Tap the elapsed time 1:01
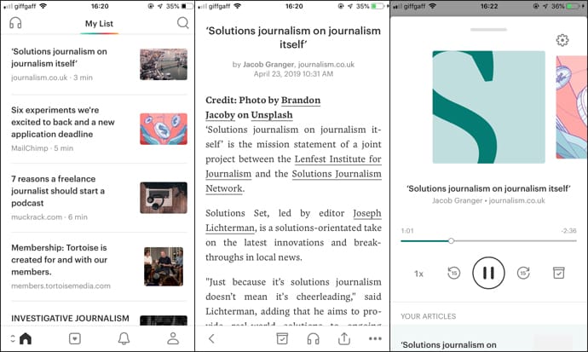Viewport: 588px width, 352px height. point(407,230)
